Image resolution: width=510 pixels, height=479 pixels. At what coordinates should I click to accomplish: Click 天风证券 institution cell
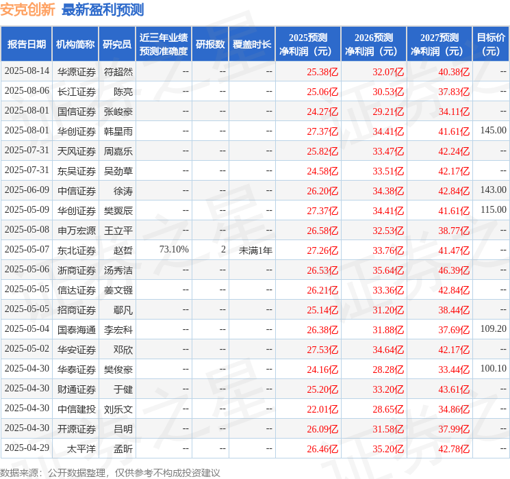coord(77,151)
